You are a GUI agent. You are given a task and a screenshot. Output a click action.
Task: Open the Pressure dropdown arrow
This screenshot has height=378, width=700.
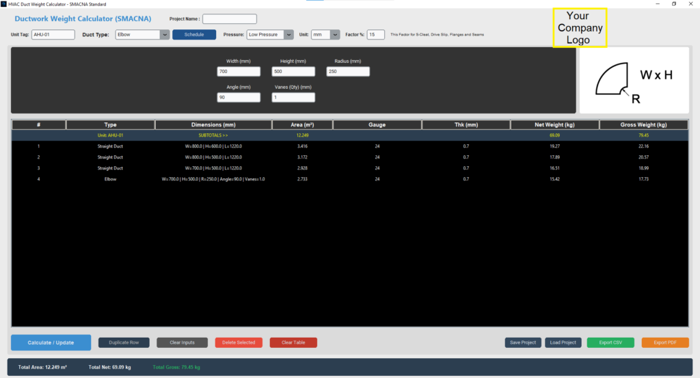289,34
